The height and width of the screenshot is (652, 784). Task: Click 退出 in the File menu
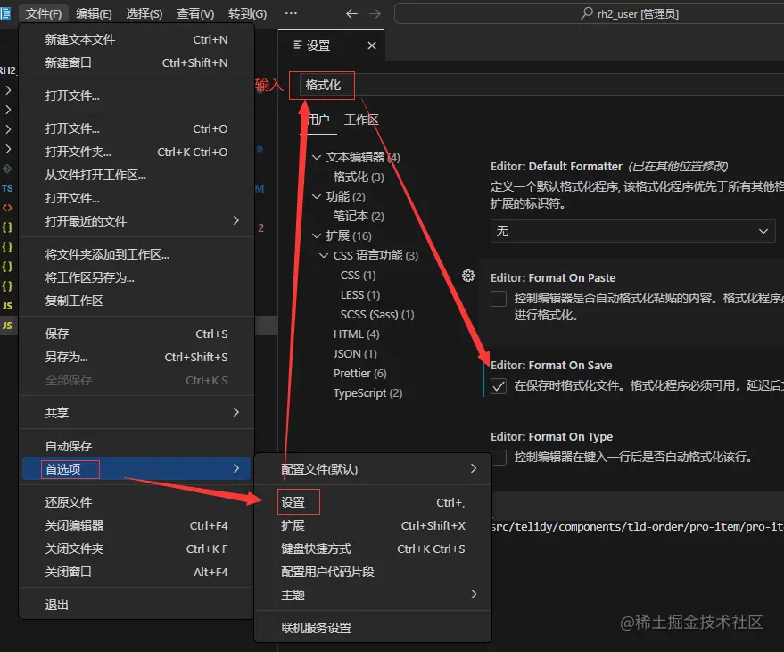[x=136, y=605]
